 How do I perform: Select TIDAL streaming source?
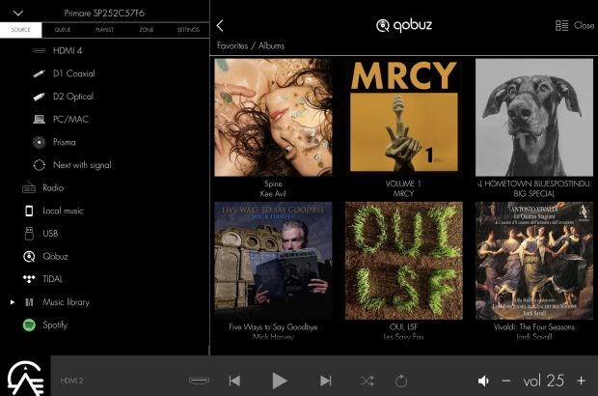pos(52,279)
